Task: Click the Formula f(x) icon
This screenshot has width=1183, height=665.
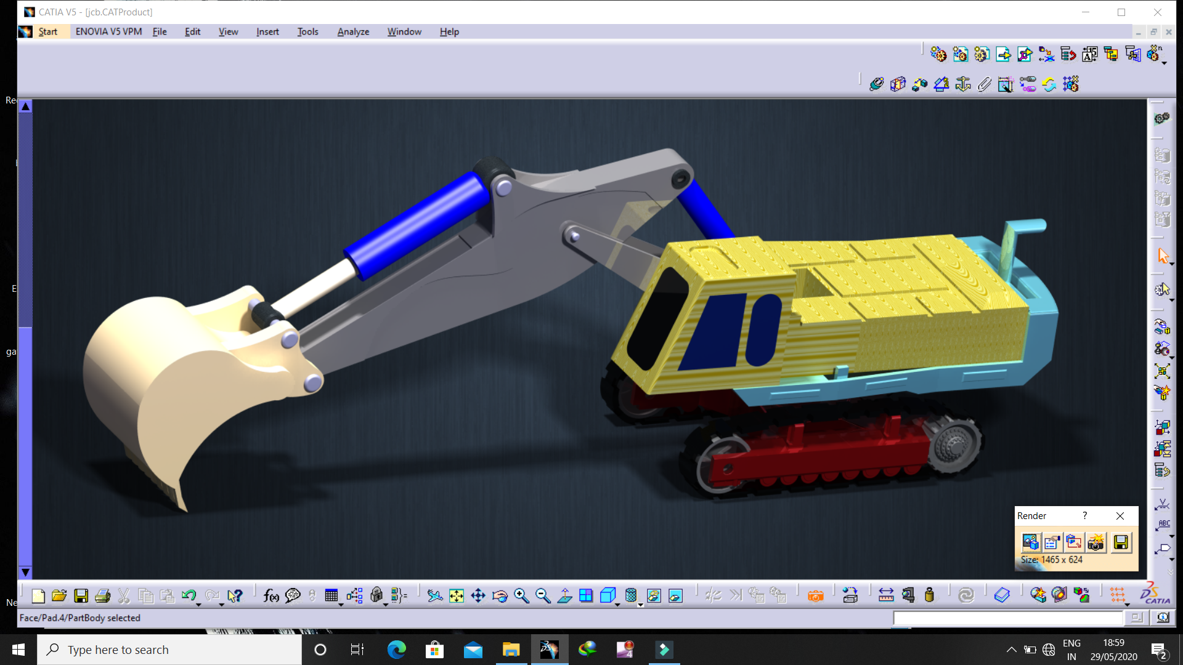Action: [271, 595]
